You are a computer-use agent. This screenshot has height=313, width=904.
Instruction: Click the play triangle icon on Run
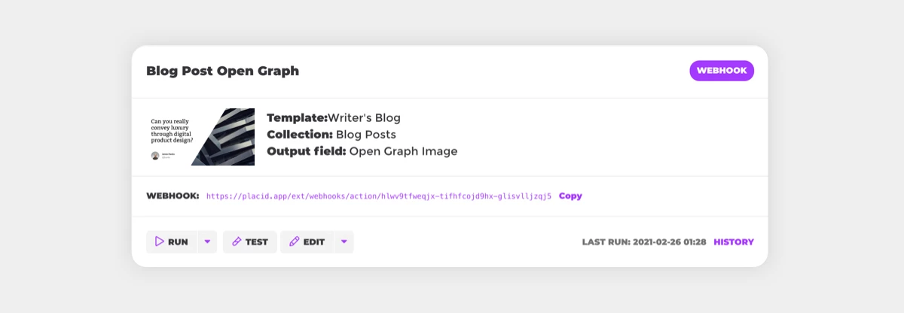pos(159,242)
